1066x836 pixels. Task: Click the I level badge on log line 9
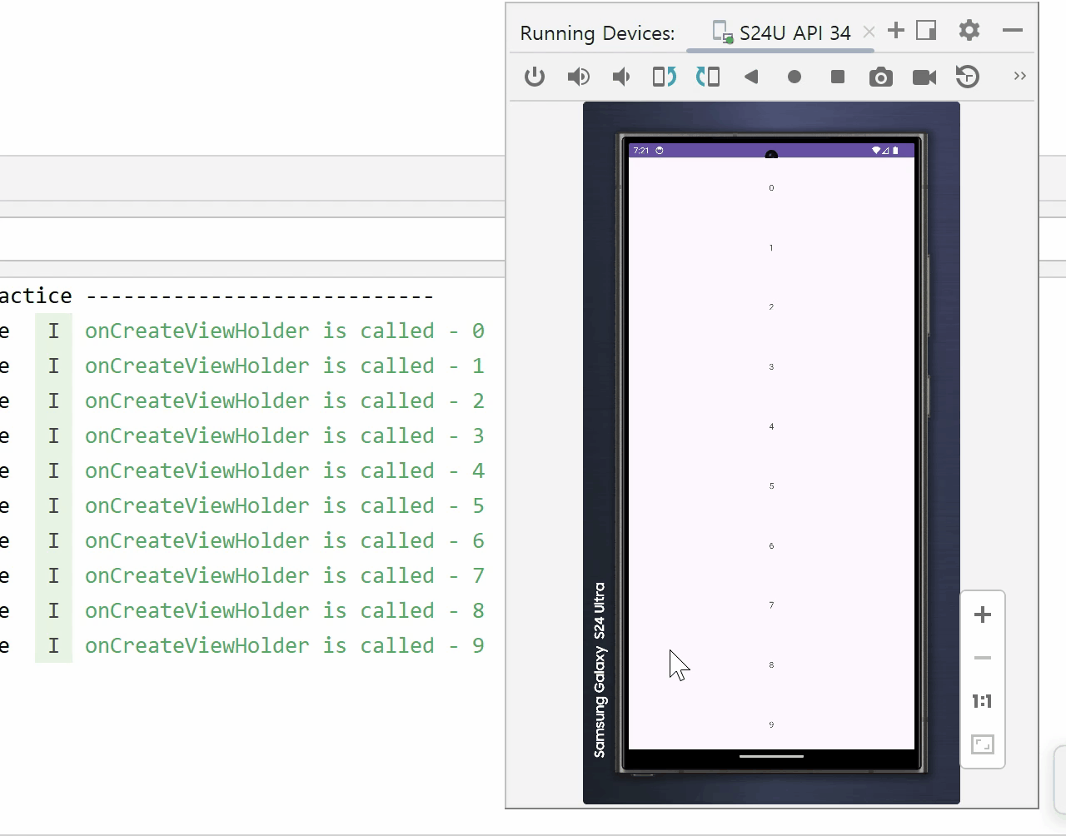coord(53,645)
